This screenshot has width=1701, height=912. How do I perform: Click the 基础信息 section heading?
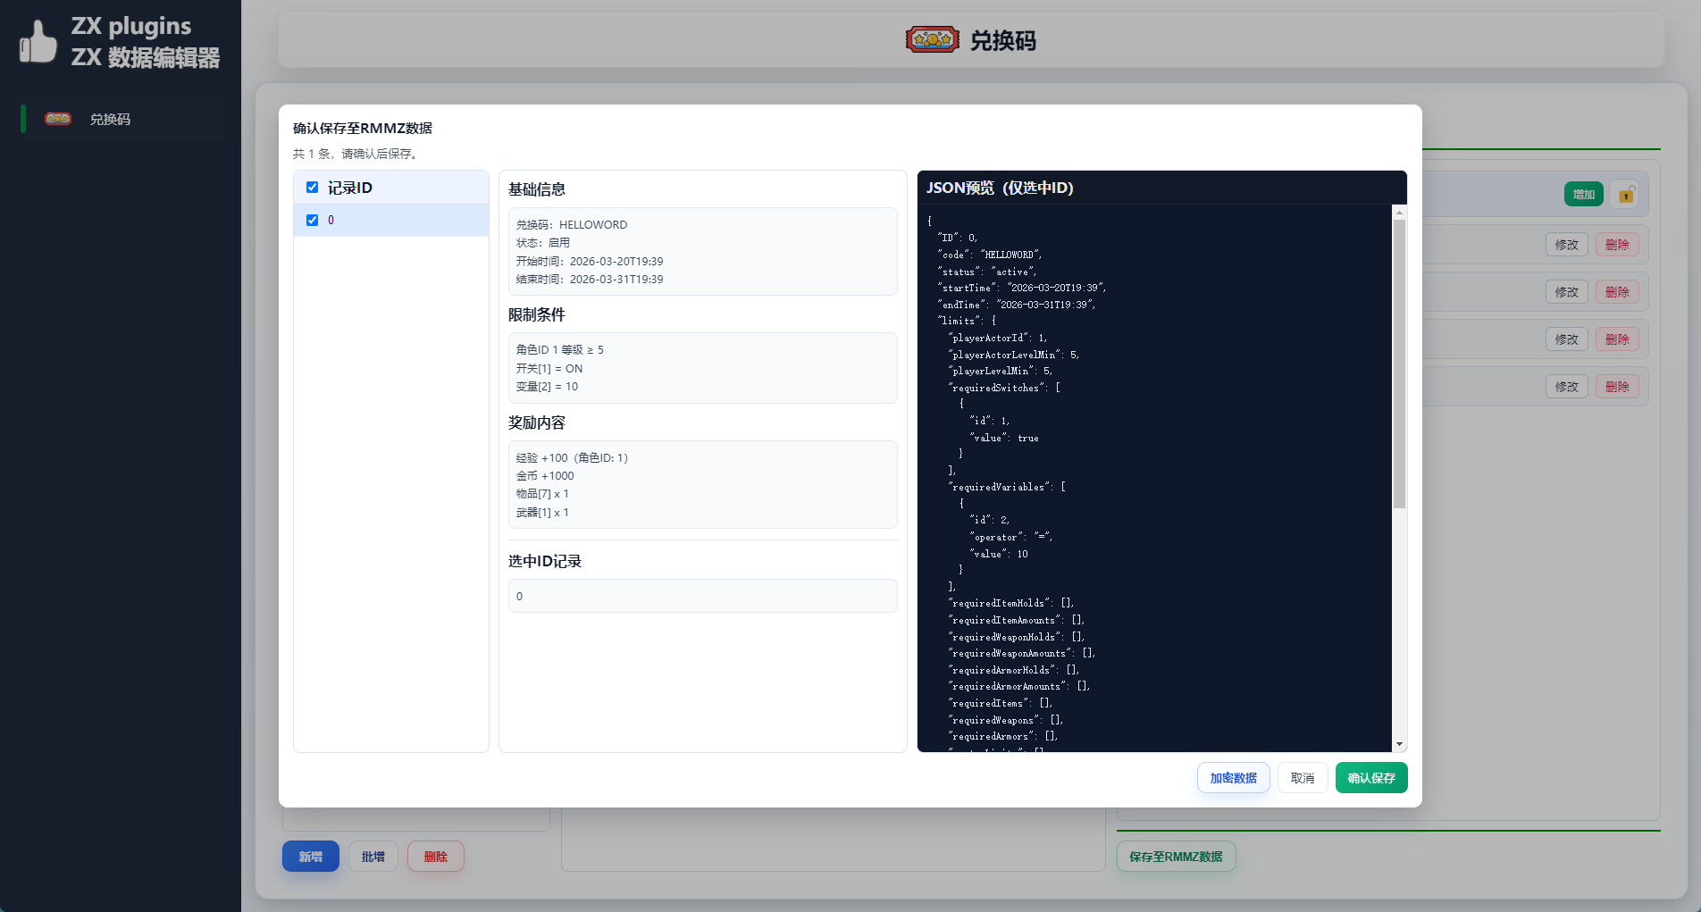[537, 189]
